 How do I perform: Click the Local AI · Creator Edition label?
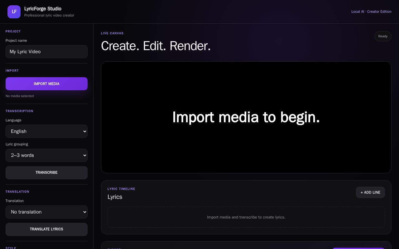tap(371, 12)
